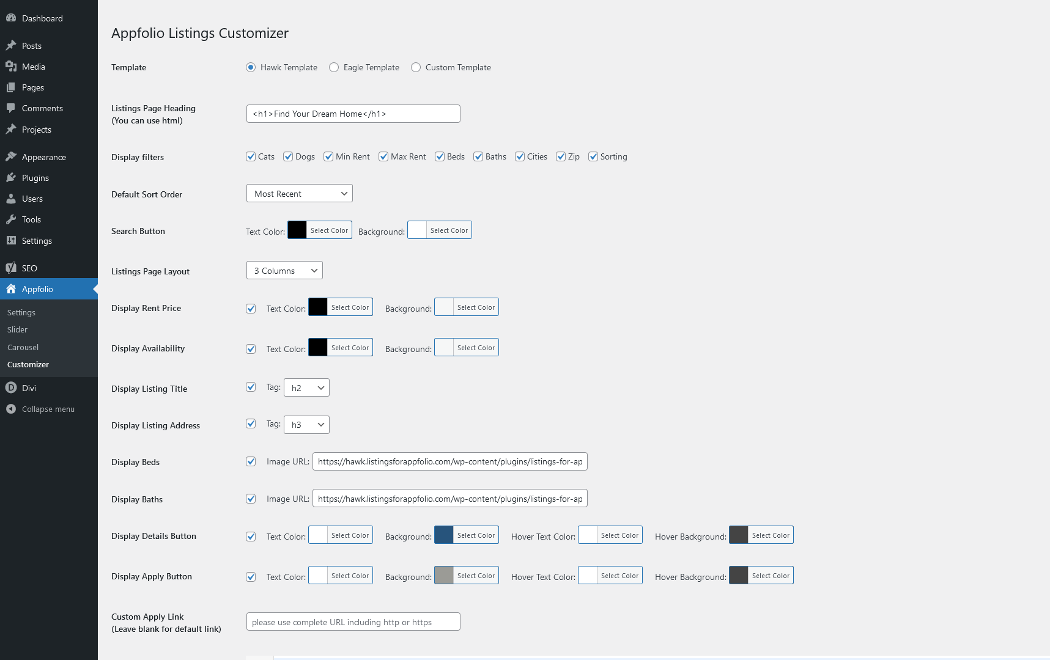Click Select Color for Availability background

tap(476, 348)
